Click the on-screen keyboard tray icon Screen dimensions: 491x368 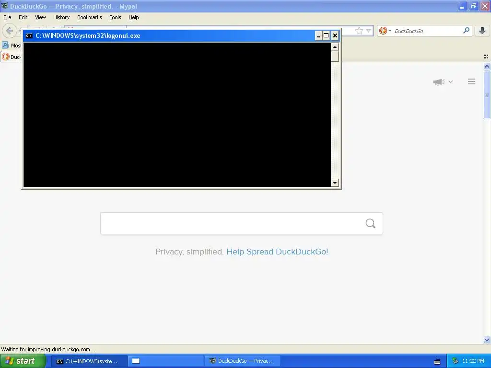point(437,362)
